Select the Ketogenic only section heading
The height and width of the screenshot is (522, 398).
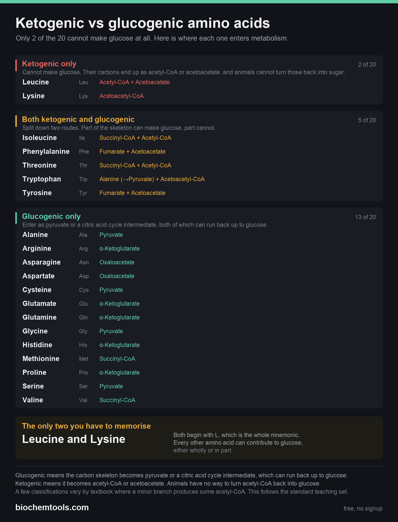49,64
